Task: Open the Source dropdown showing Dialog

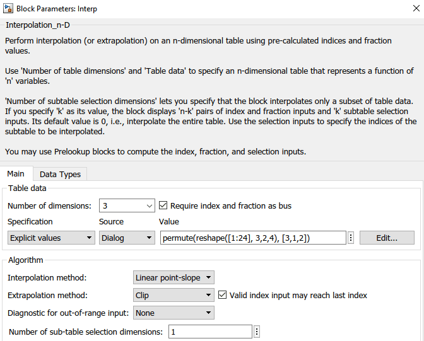Action: point(127,238)
